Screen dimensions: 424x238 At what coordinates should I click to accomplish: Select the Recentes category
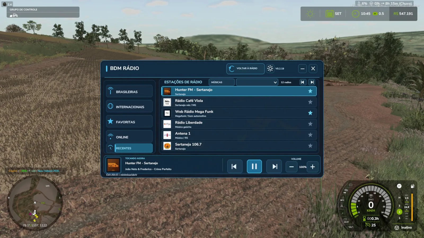pos(129,148)
